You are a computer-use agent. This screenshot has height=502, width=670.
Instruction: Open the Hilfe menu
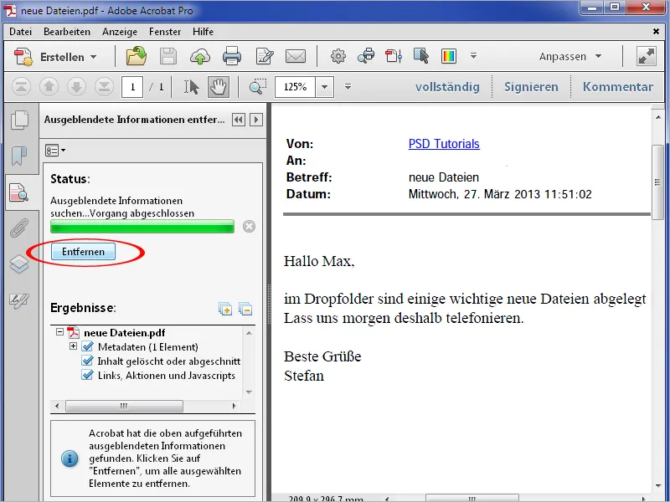[x=203, y=32]
